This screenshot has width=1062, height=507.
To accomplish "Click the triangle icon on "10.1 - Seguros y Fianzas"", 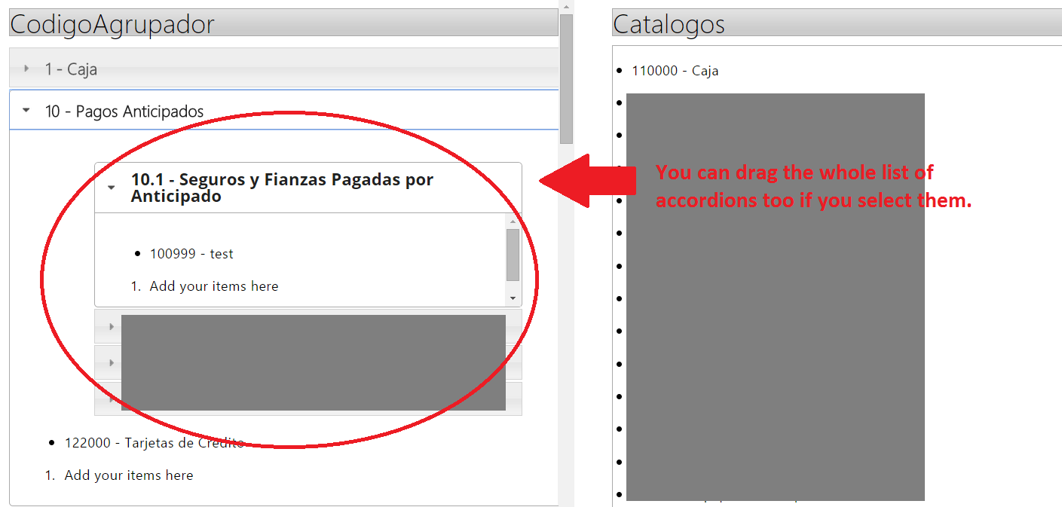I will point(112,188).
